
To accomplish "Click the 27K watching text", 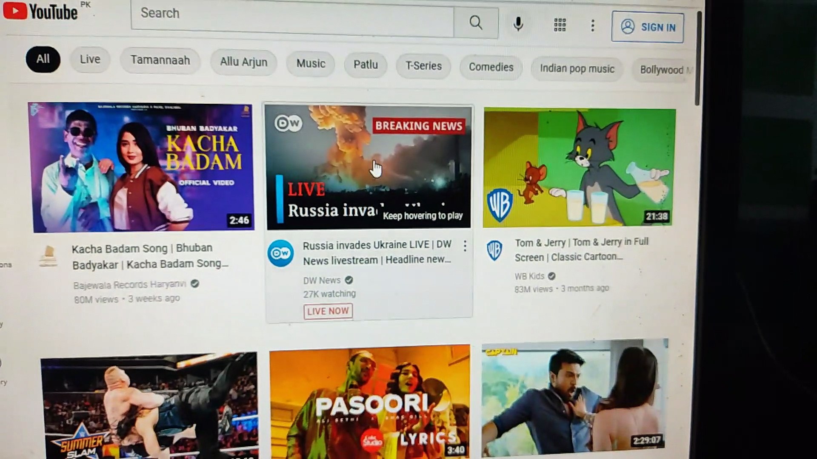I will 329,294.
